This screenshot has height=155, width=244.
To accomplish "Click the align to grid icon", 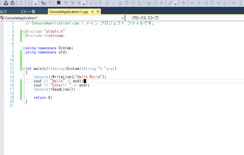I will coord(184,3).
